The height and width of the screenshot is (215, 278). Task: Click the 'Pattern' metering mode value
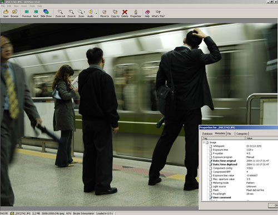click(250, 183)
